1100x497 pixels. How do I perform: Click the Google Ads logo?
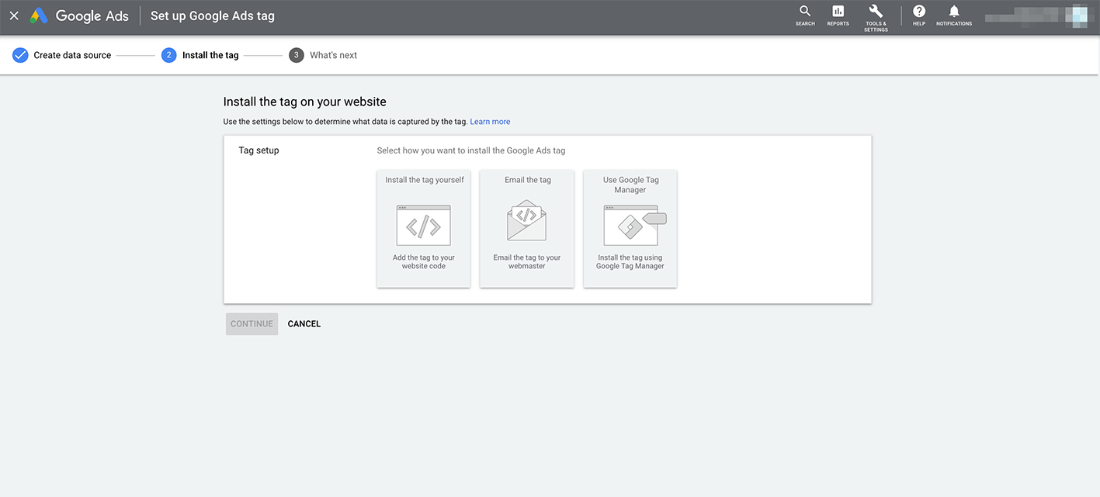79,16
